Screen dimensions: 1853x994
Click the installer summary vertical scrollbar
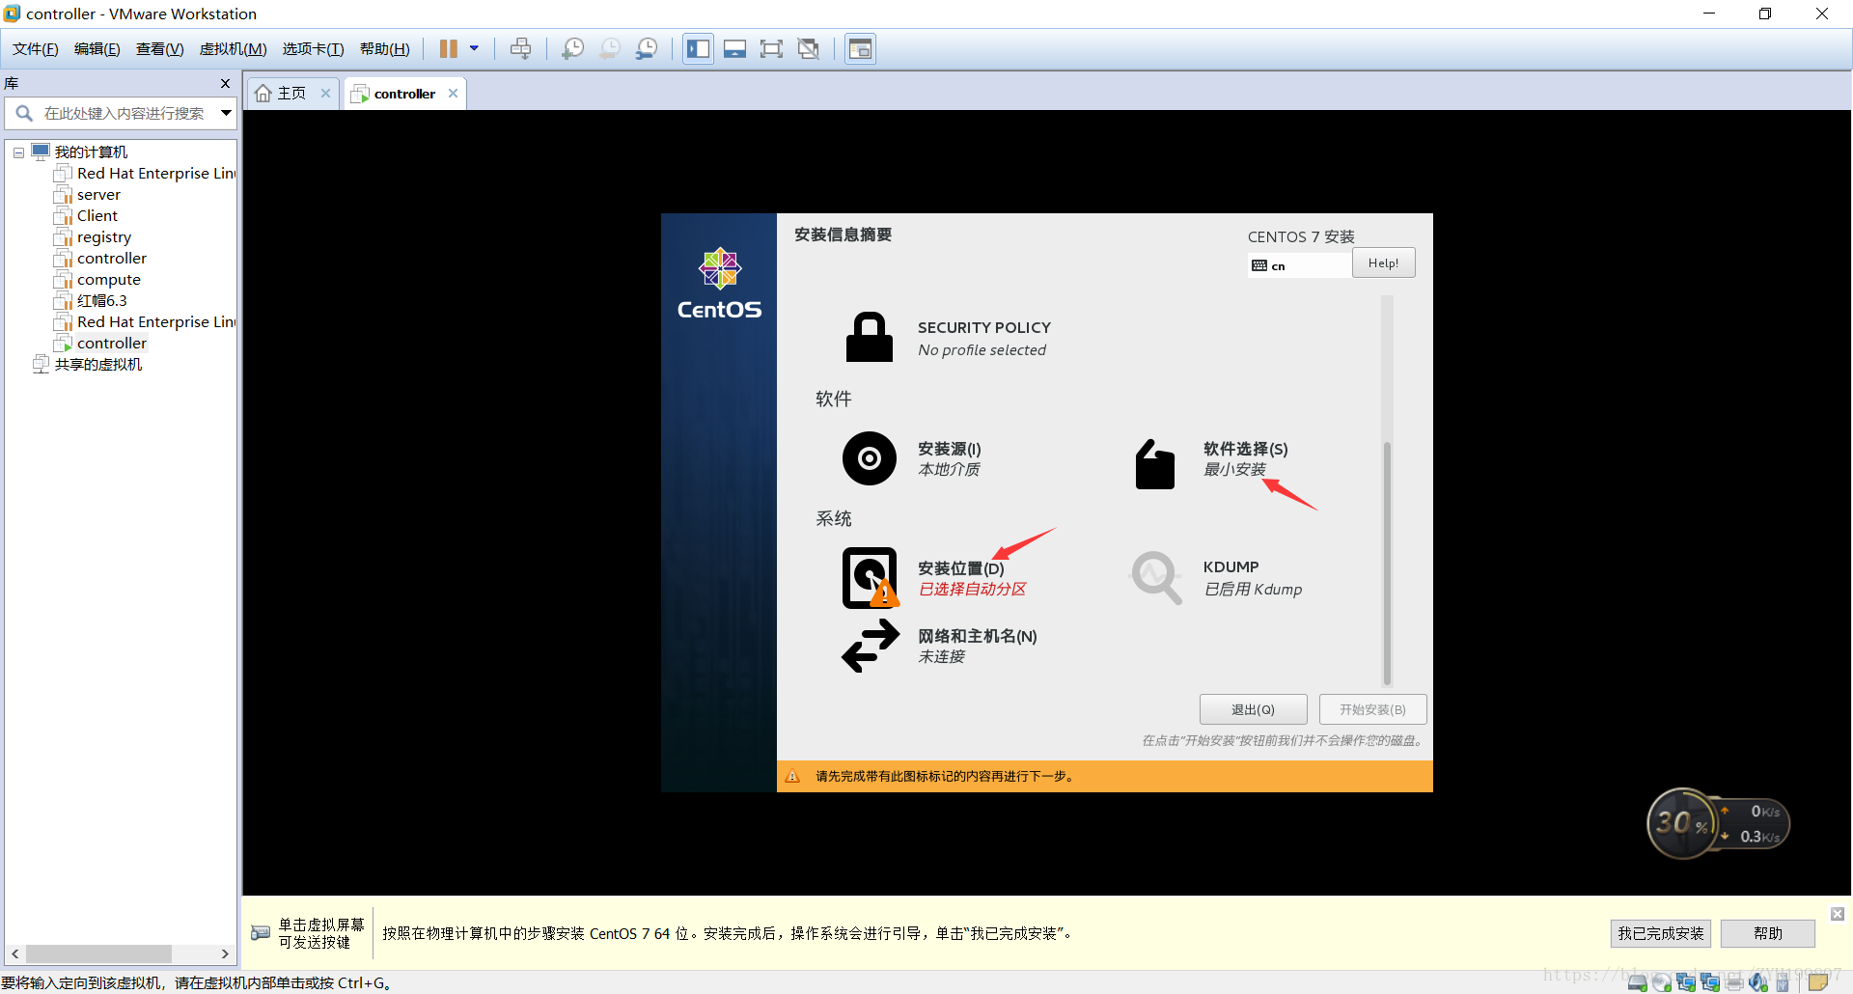(x=1387, y=563)
